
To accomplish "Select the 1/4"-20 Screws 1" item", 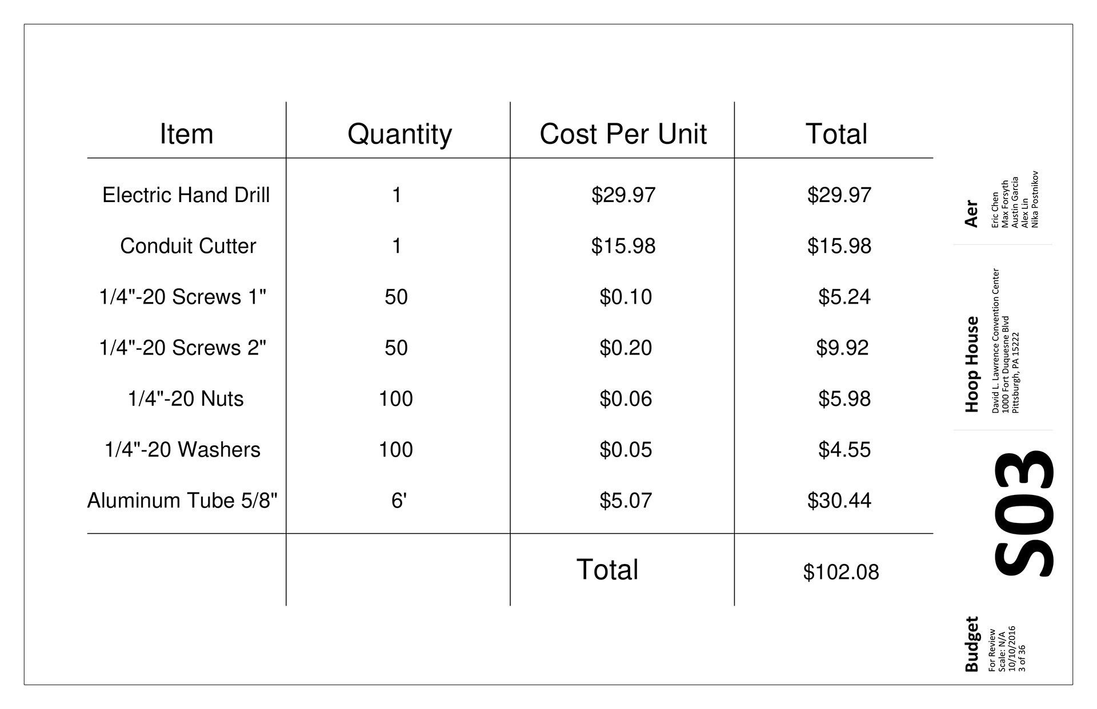I will [183, 297].
